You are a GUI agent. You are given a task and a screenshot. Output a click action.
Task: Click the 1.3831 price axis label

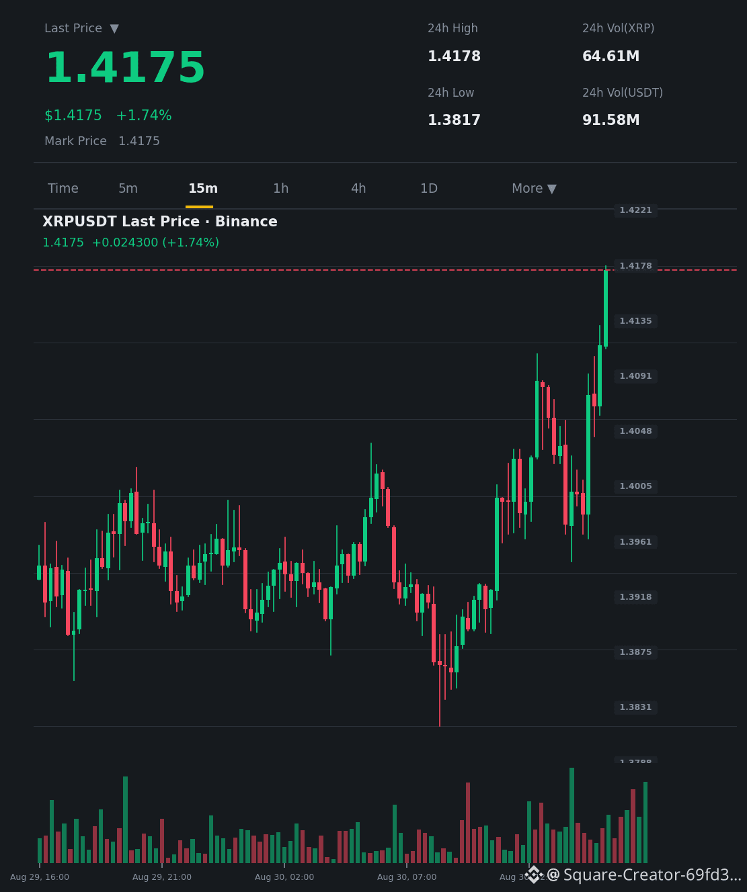pos(635,707)
